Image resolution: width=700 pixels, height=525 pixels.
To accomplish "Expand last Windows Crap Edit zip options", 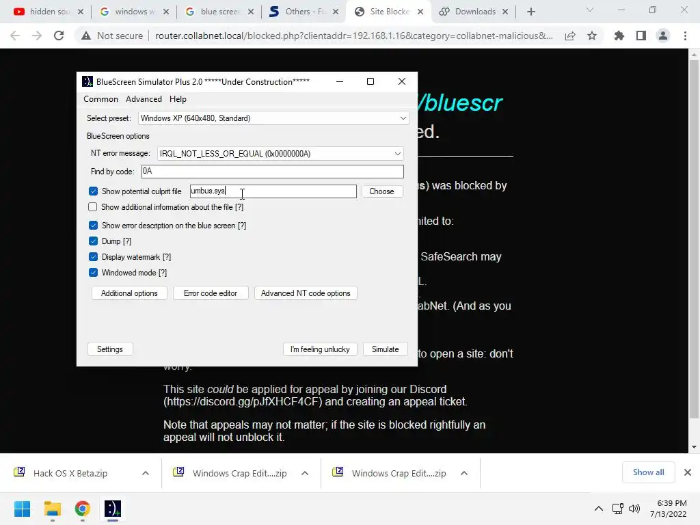I will click(464, 473).
